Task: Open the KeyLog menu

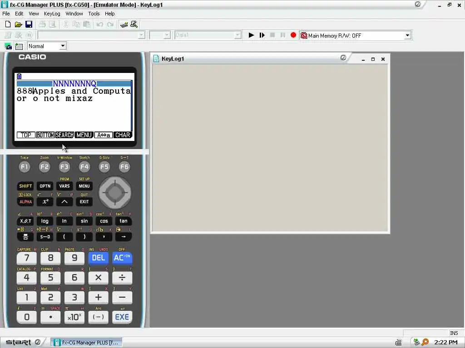Action: pos(52,14)
